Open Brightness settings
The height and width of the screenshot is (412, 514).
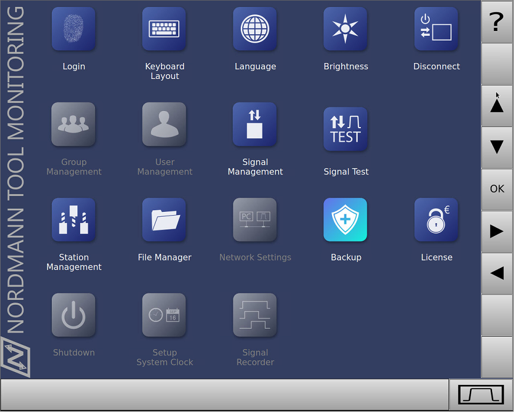(345, 29)
